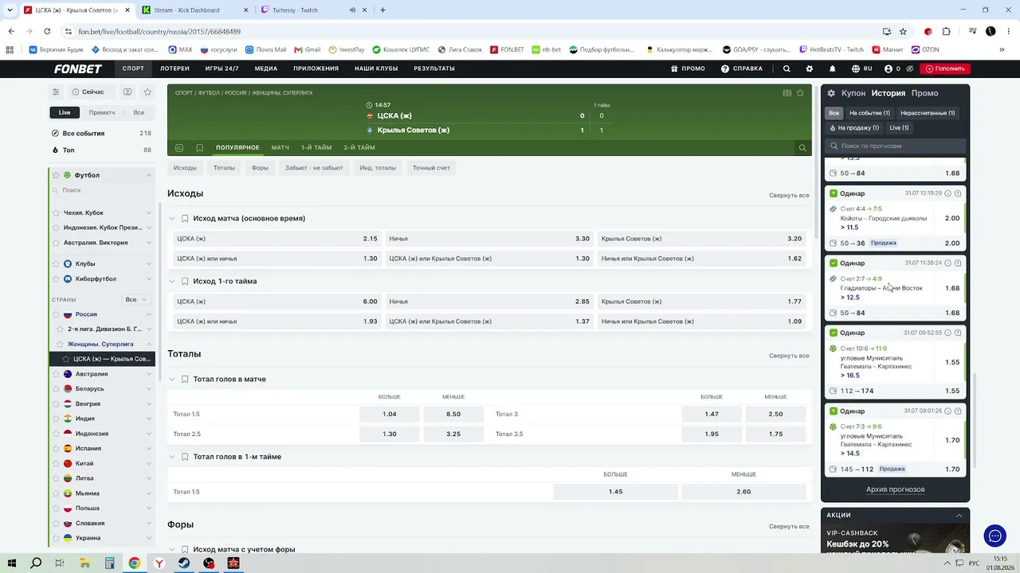Filter history by Нерассчитанные (1)
Viewport: 1020px width, 573px height.
928,113
